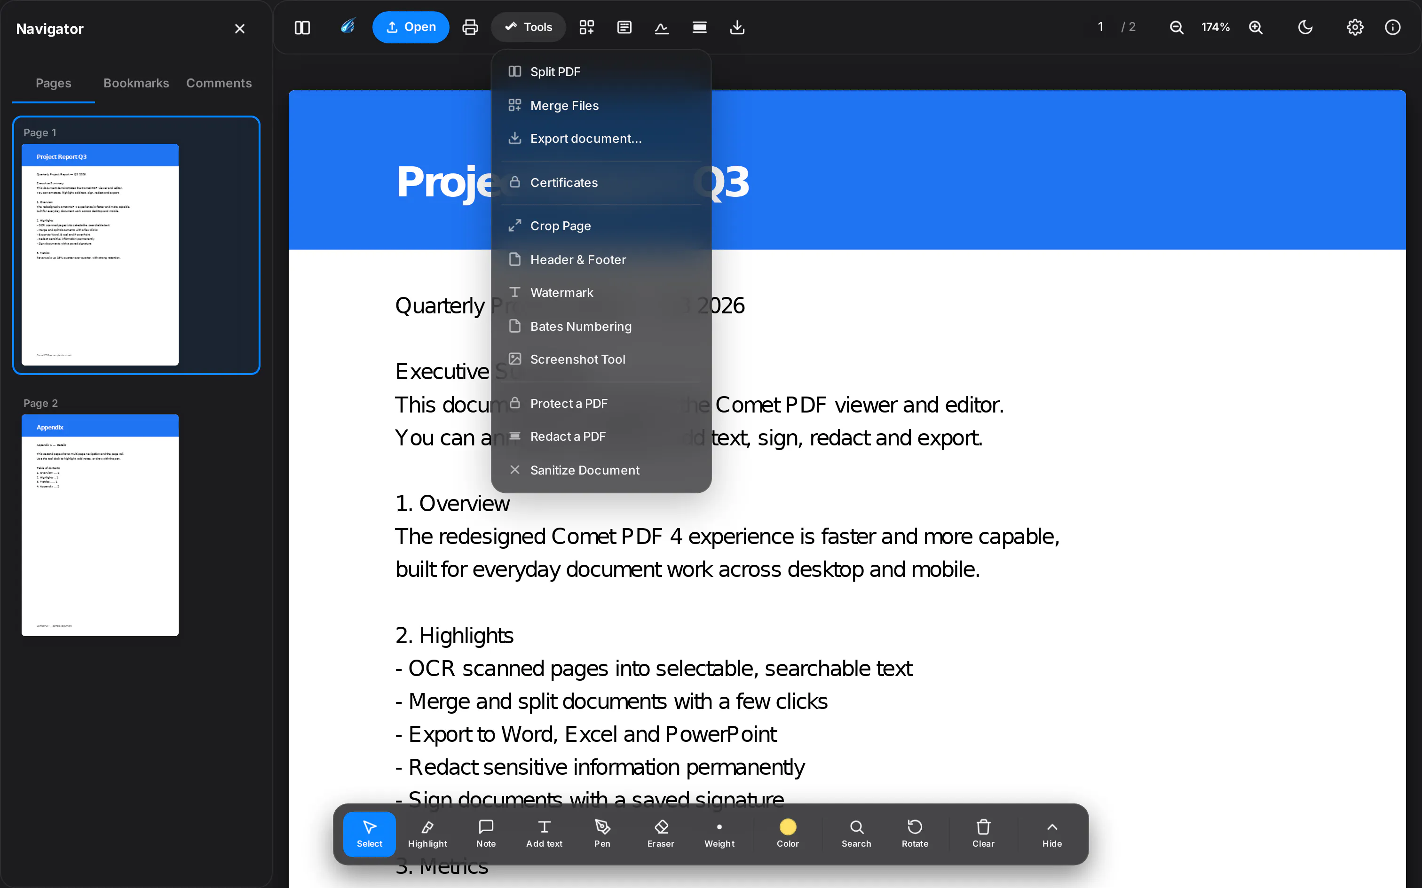Open the Weight stroke picker
The image size is (1422, 888).
tap(719, 834)
